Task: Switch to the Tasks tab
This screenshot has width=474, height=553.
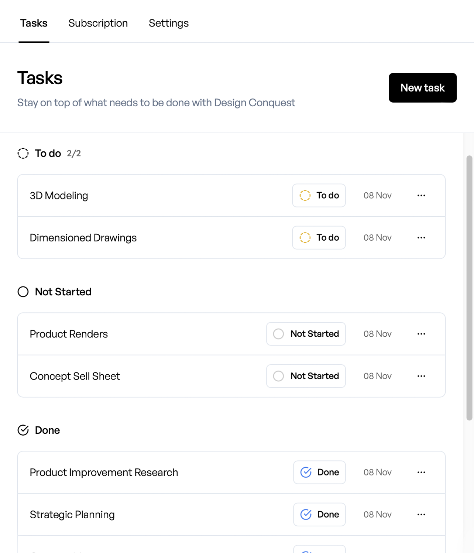Action: (34, 23)
